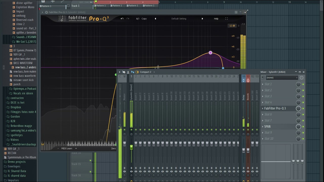Open the Default Setting preset menu
This screenshot has width=324, height=182.
click(179, 19)
